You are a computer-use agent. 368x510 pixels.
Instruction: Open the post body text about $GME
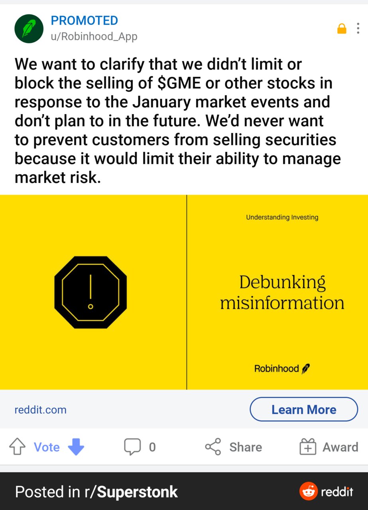click(x=178, y=120)
